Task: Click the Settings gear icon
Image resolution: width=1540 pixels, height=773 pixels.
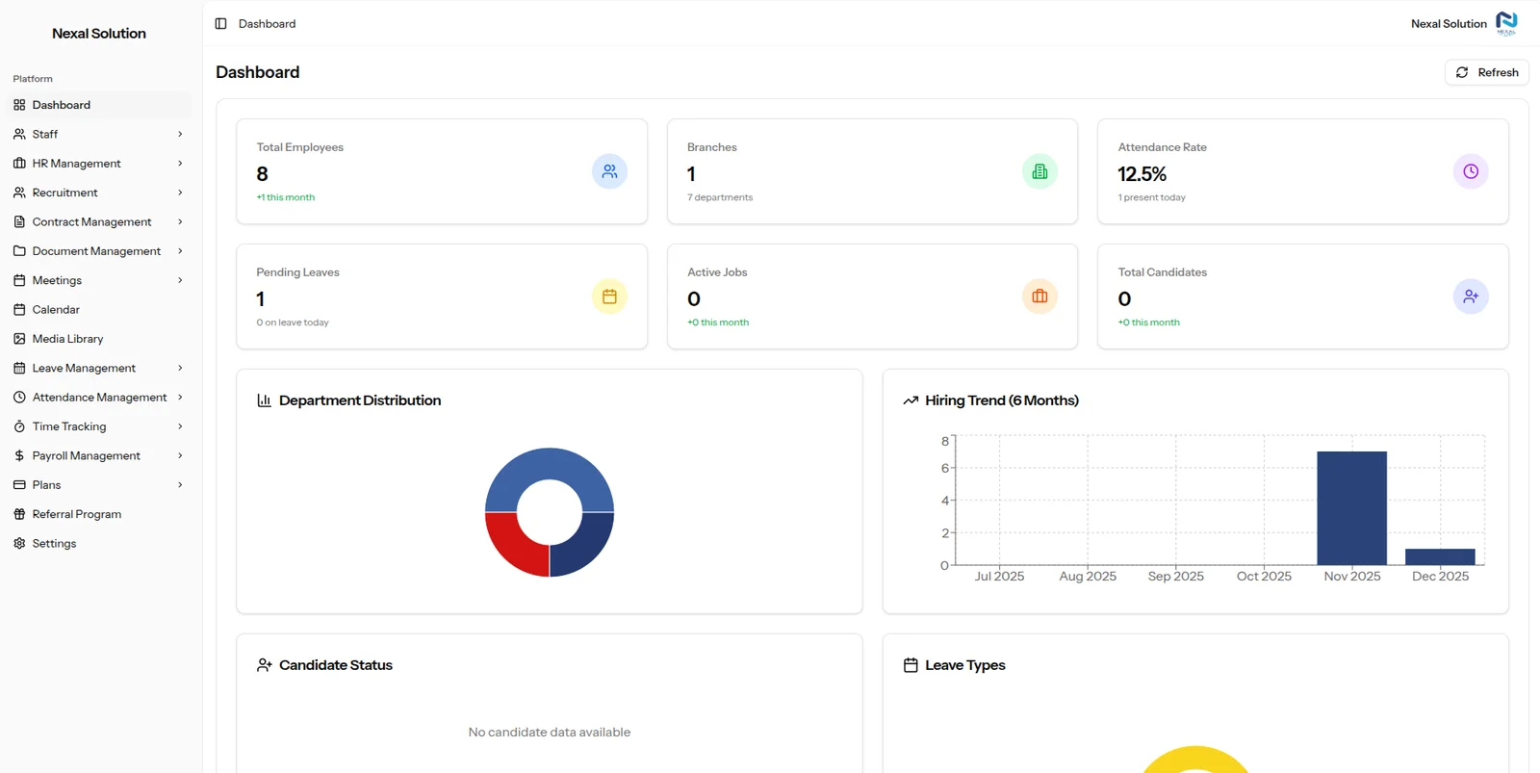Action: tap(19, 543)
